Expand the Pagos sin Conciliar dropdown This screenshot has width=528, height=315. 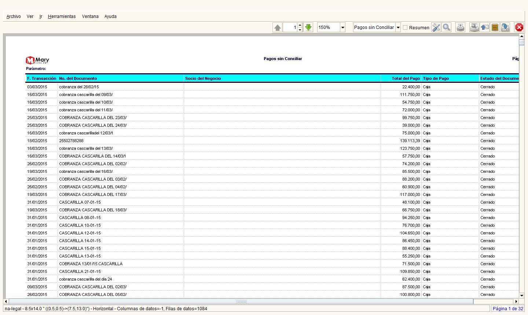398,27
